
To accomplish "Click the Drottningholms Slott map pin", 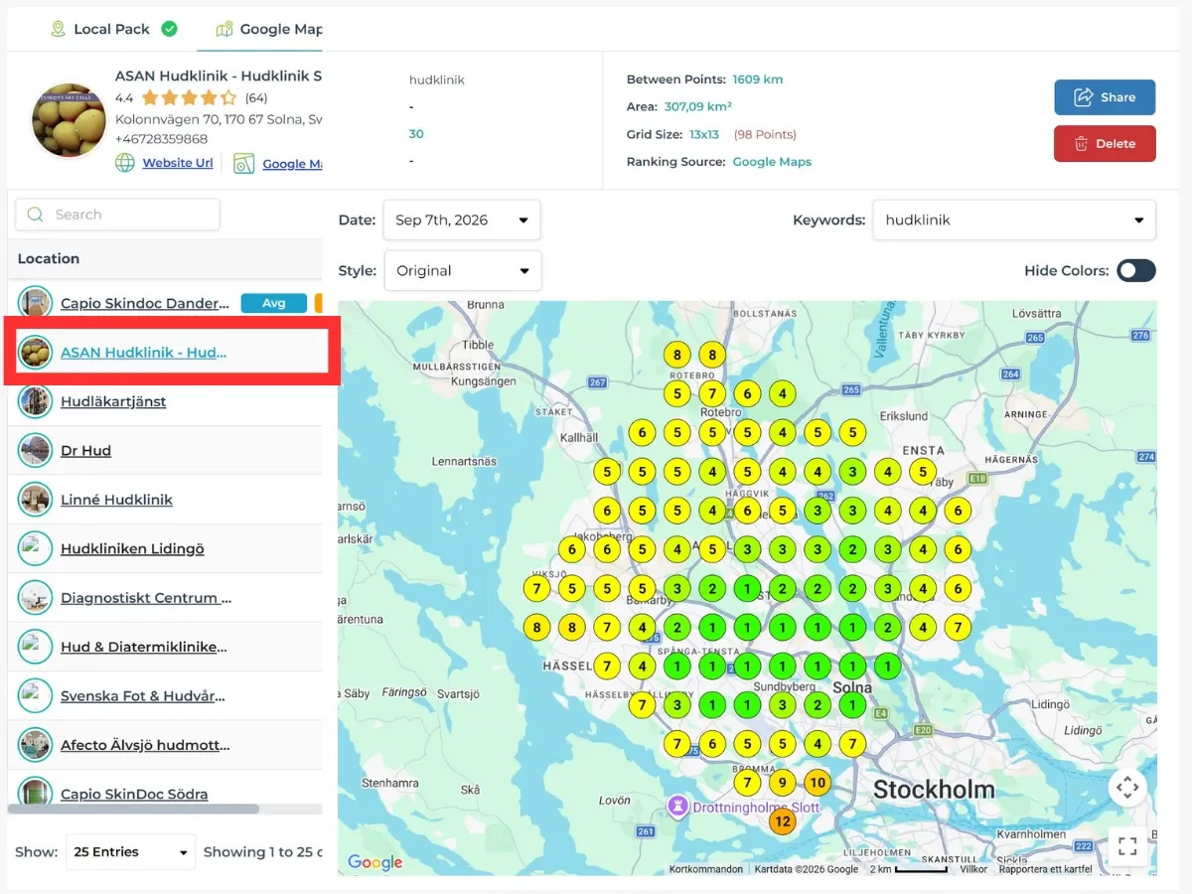I will click(x=677, y=806).
